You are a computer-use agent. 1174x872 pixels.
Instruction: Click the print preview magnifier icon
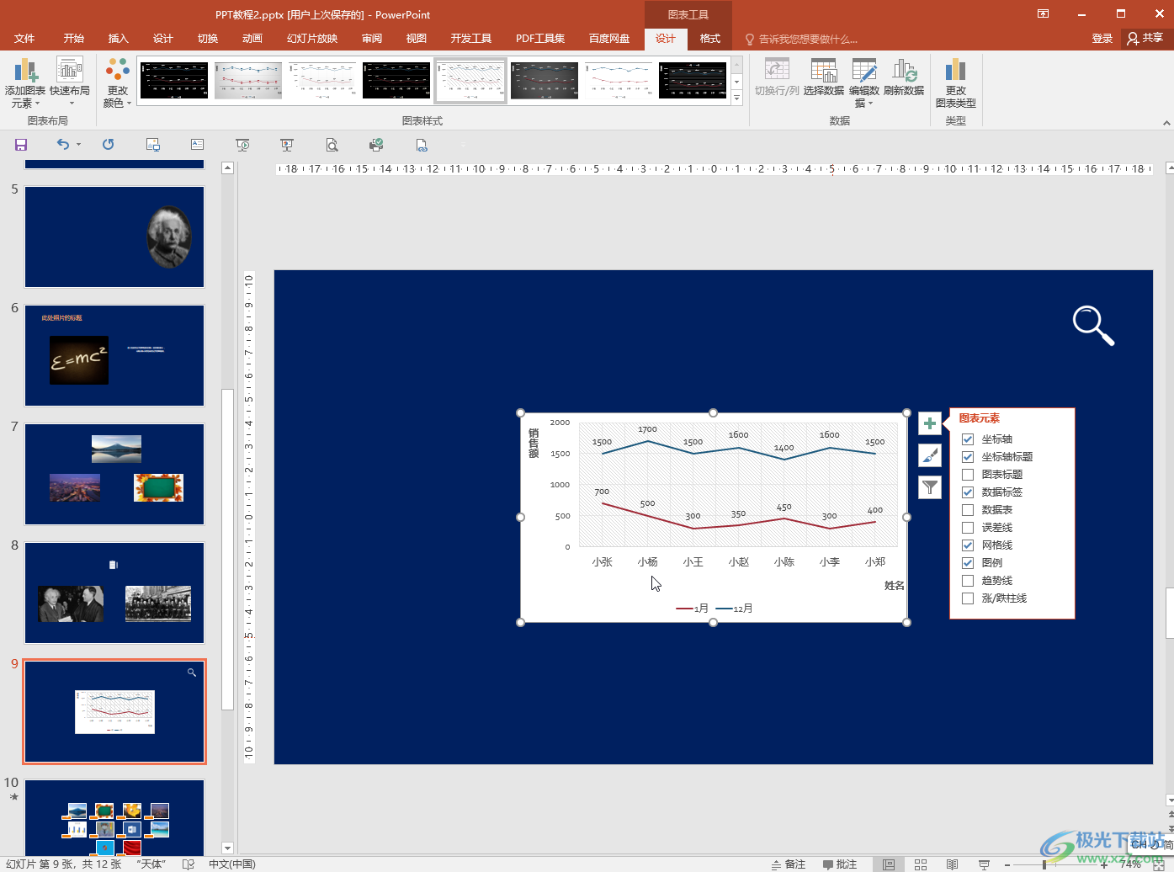tap(332, 145)
